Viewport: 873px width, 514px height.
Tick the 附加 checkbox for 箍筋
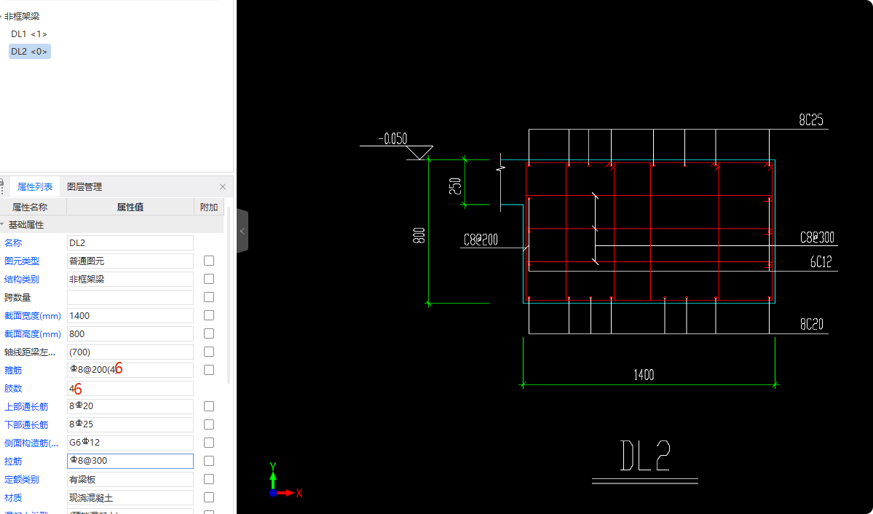click(x=209, y=370)
